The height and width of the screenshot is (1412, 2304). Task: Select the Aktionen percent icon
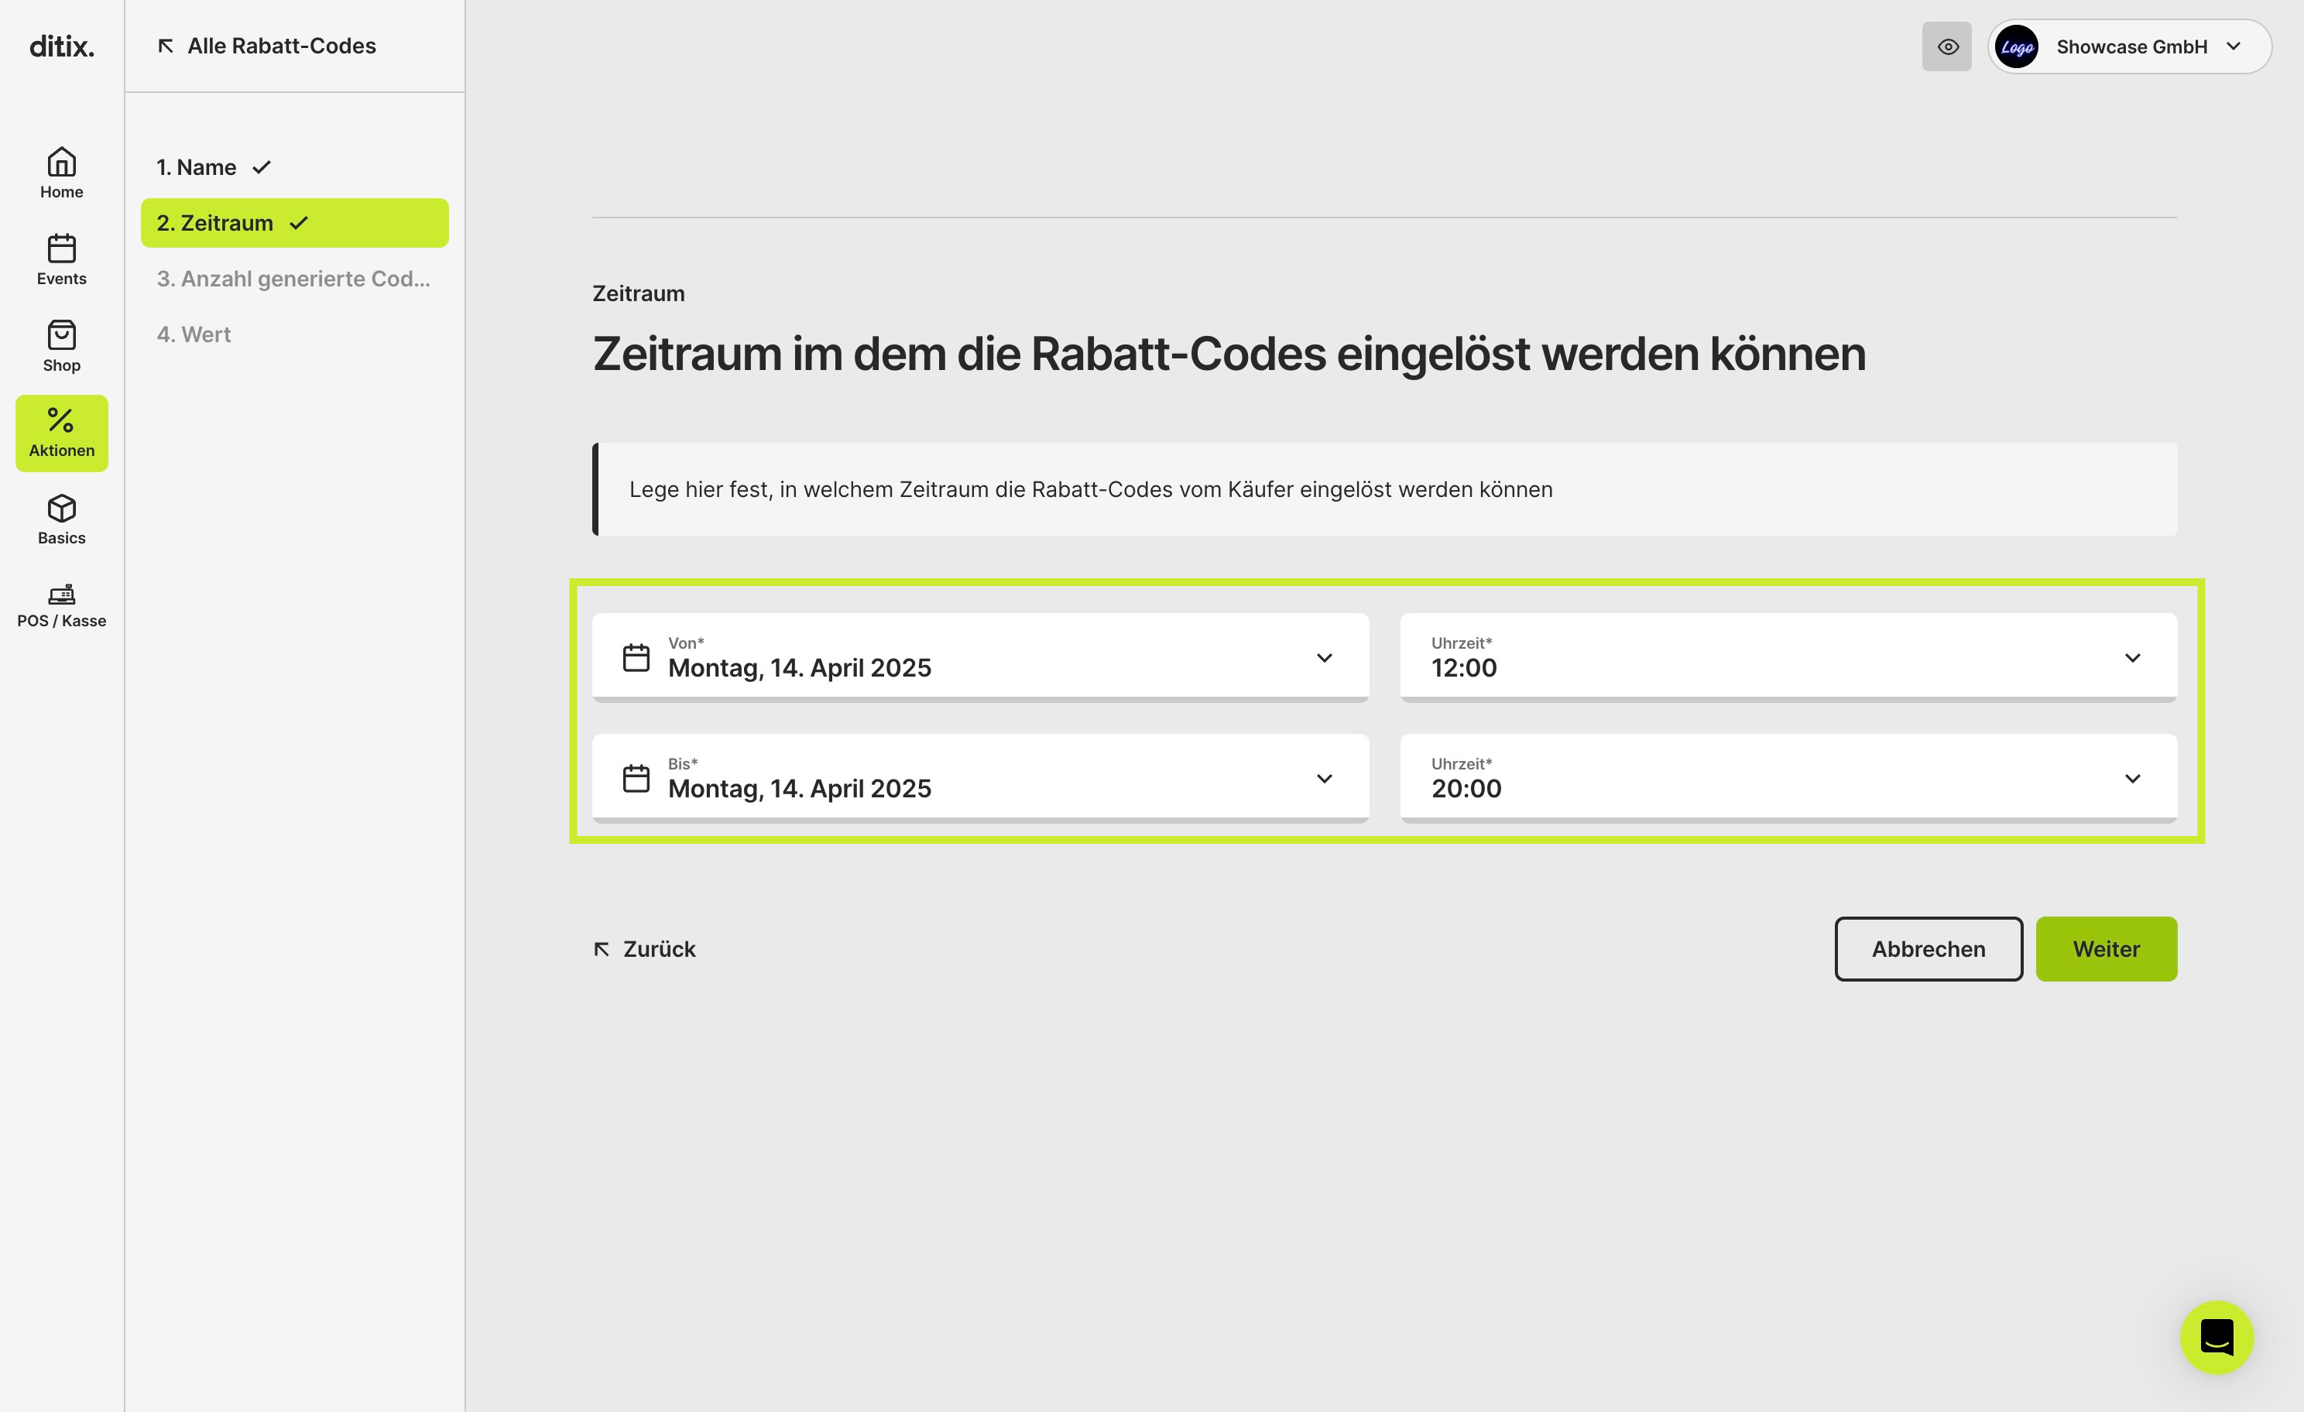coord(62,420)
